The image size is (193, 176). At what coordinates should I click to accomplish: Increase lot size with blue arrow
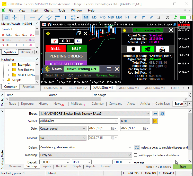(x=78, y=41)
